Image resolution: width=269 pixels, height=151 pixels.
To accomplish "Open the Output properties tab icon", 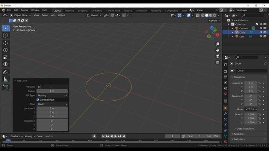I will pyautogui.click(x=225, y=77).
